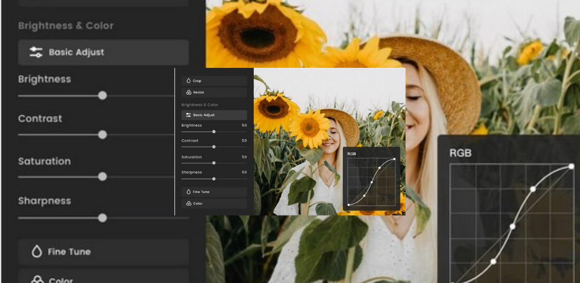The width and height of the screenshot is (580, 283).
Task: Select the top-right point on large RGB curve
Action: [x=572, y=167]
